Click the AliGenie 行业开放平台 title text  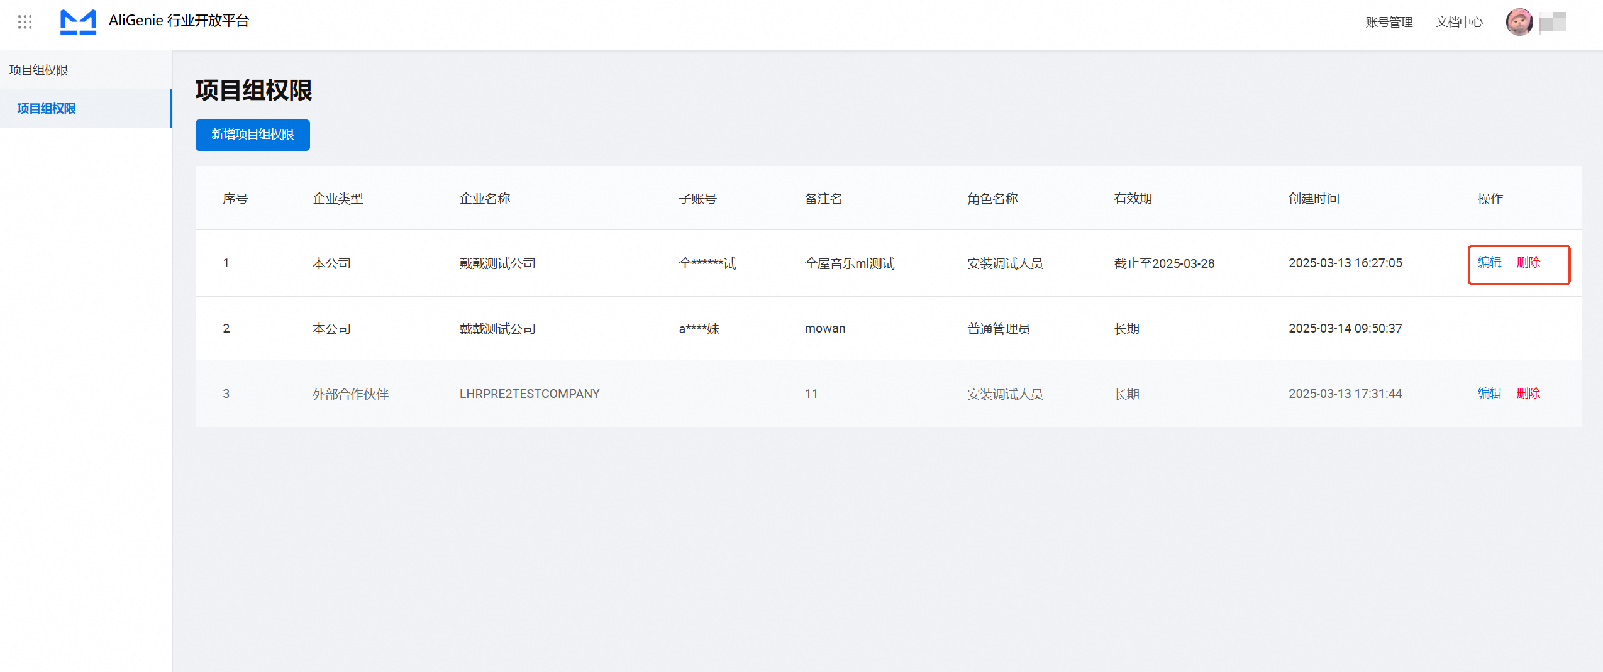[x=179, y=21]
